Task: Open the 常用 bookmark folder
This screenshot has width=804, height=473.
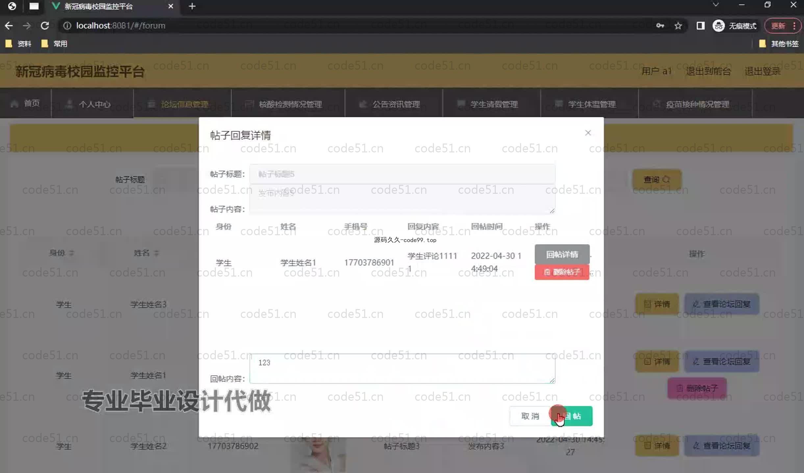Action: pos(54,44)
